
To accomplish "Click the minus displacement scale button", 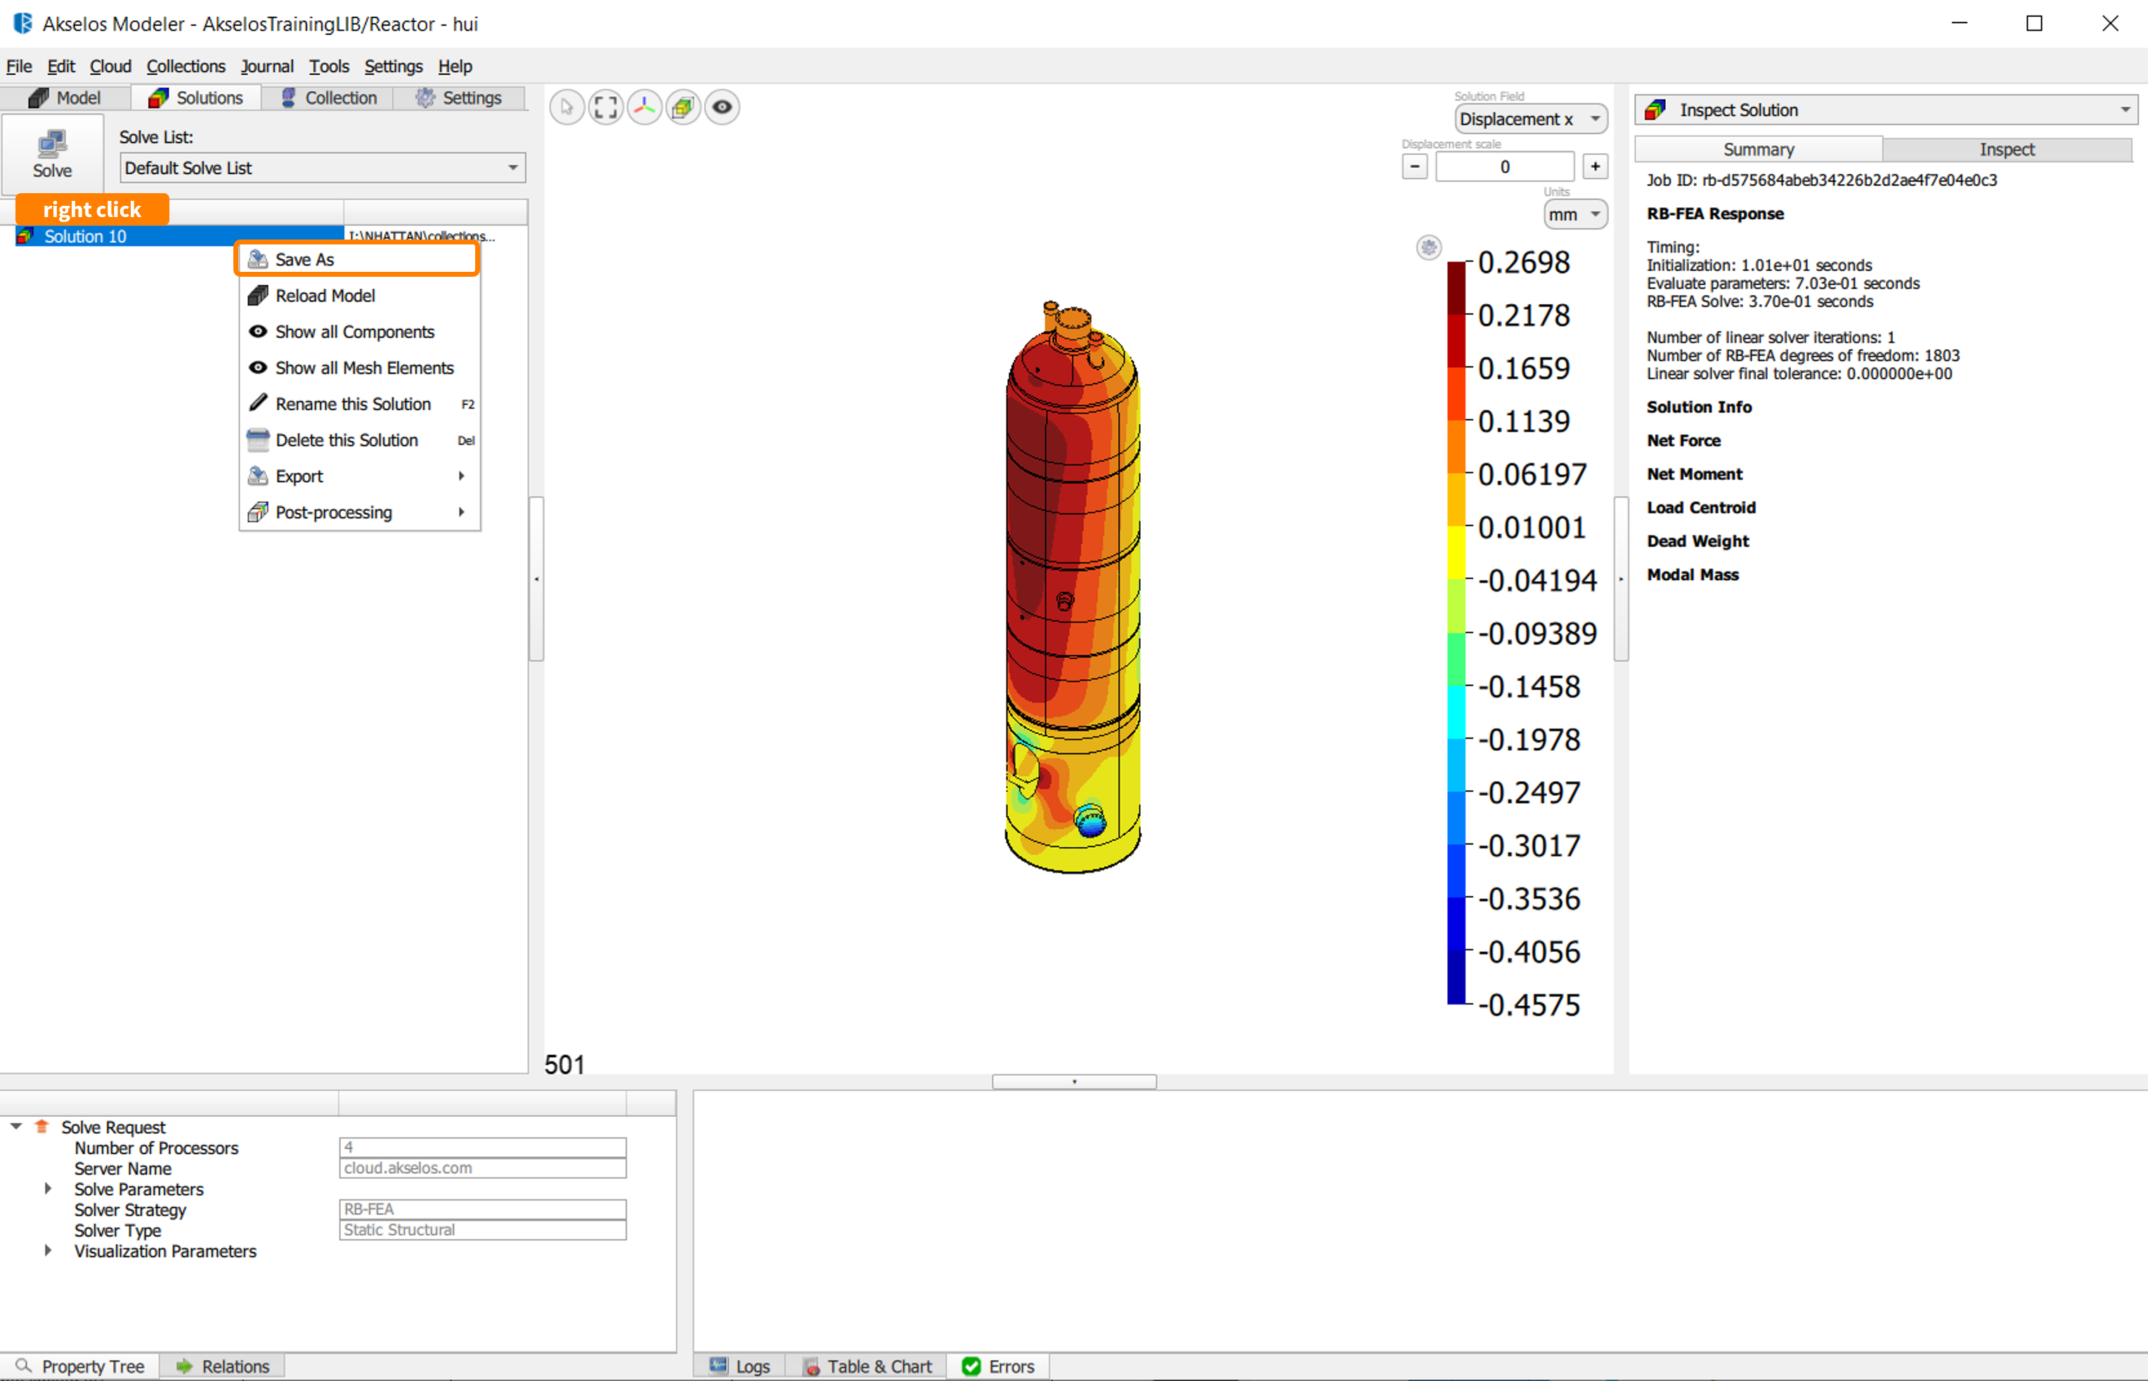I will (1414, 166).
